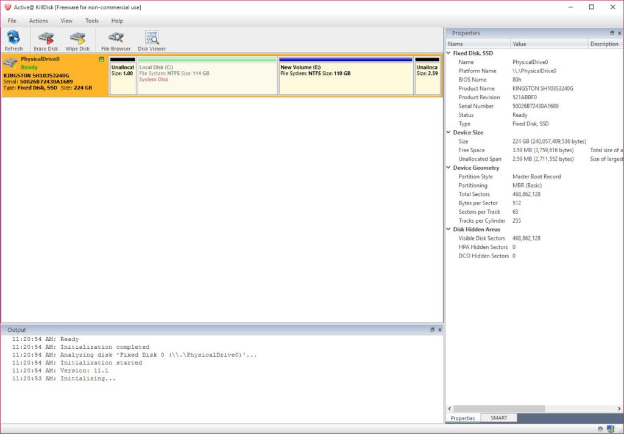Select the BIOS Name property row
Image resolution: width=624 pixels, height=434 pixels.
click(x=534, y=80)
